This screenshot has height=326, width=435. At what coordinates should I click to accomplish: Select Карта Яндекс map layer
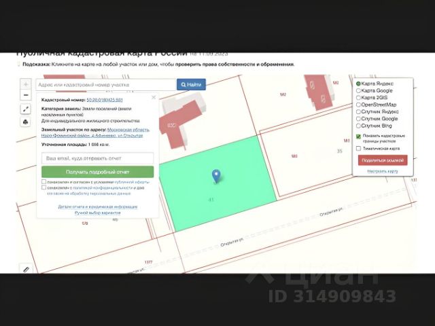[x=358, y=84]
